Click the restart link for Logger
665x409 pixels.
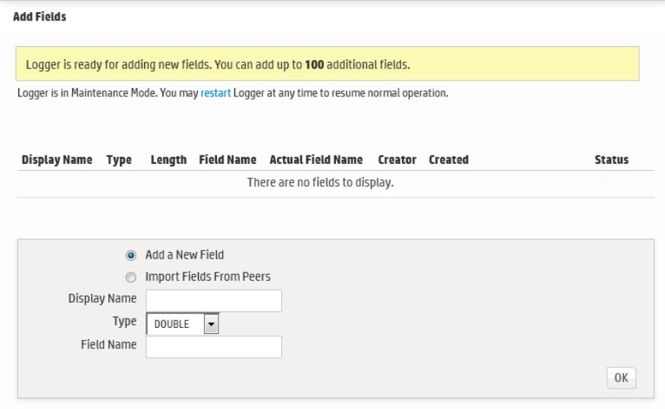(215, 93)
